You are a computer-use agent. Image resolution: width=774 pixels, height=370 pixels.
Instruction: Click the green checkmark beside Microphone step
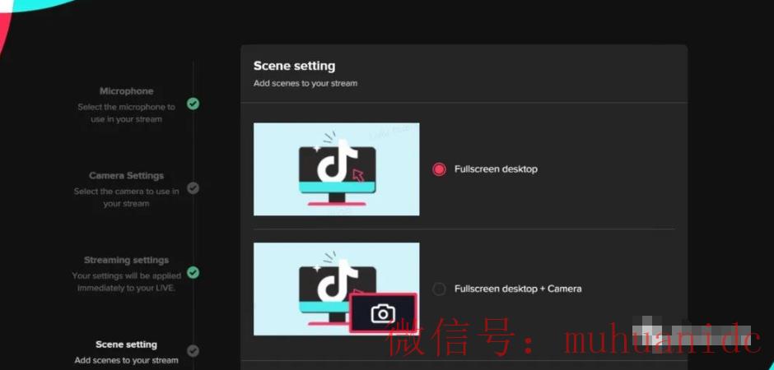[193, 104]
